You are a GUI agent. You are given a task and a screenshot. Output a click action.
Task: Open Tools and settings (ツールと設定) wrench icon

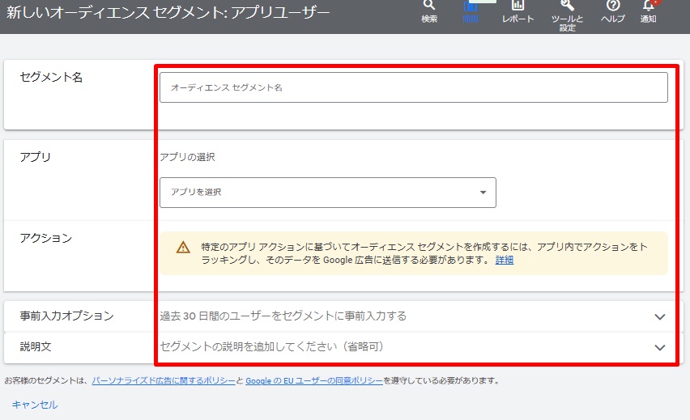pos(567,6)
